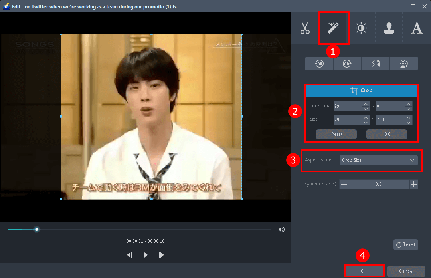This screenshot has width=431, height=278.
Task: Cancel the editing dialog
Action: click(406, 270)
